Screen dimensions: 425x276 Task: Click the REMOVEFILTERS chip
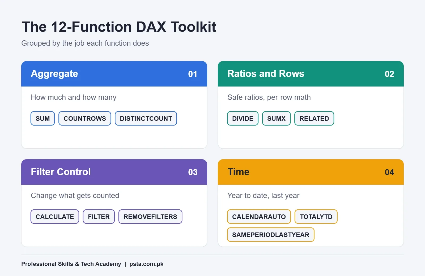coord(150,217)
